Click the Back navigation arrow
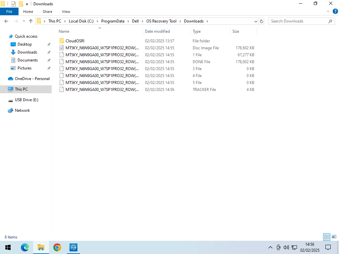Image resolution: width=339 pixels, height=254 pixels. click(x=6, y=21)
